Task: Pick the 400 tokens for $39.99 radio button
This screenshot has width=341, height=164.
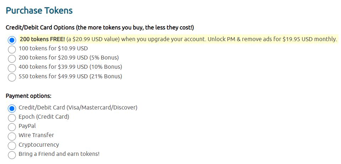Action: 12,68
